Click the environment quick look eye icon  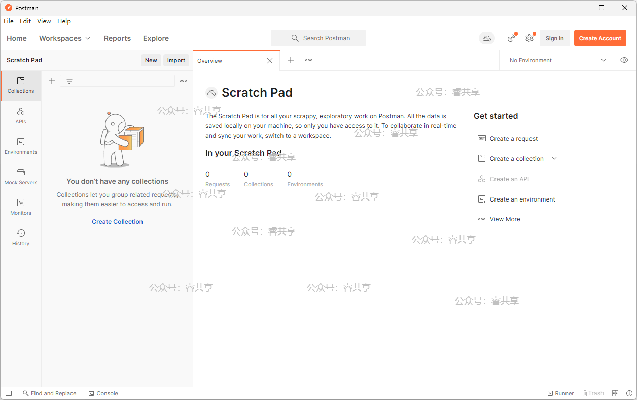pos(624,60)
